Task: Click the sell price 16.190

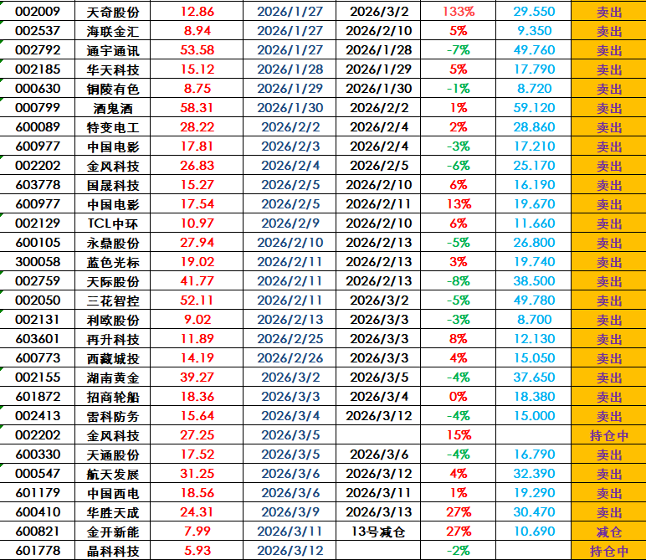Action: click(x=534, y=185)
